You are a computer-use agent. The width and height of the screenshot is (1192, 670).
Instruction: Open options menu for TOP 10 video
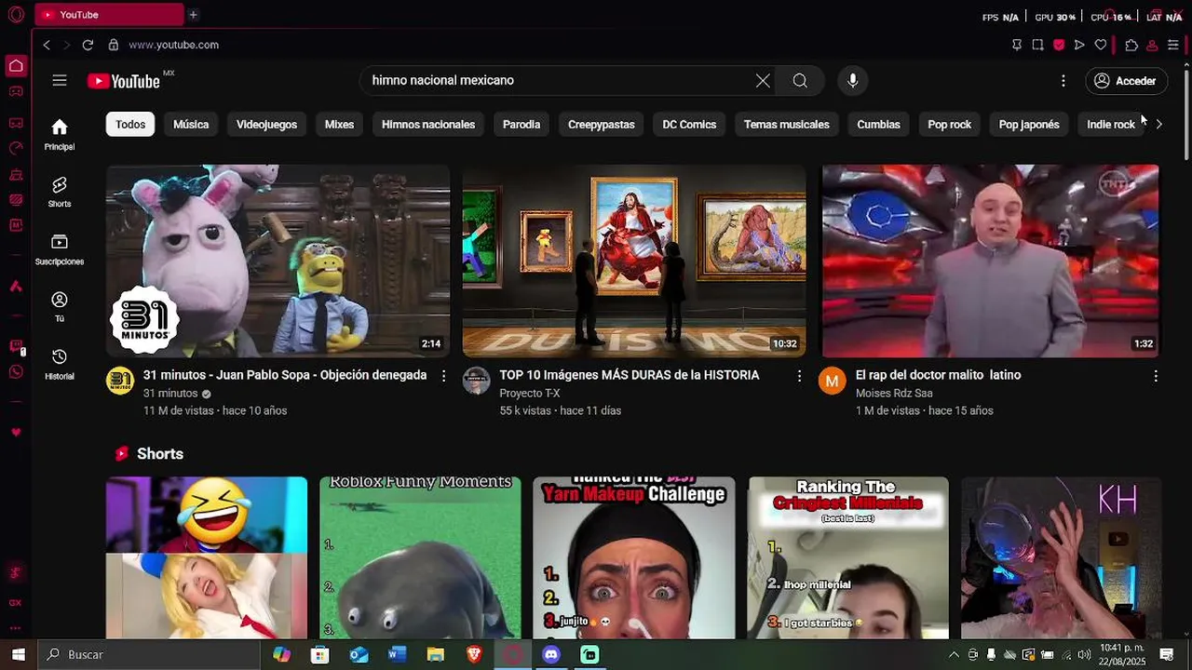(x=799, y=376)
